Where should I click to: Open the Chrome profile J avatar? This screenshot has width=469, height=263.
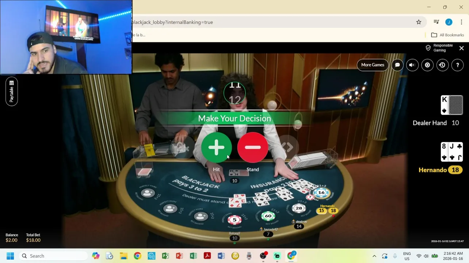click(449, 22)
